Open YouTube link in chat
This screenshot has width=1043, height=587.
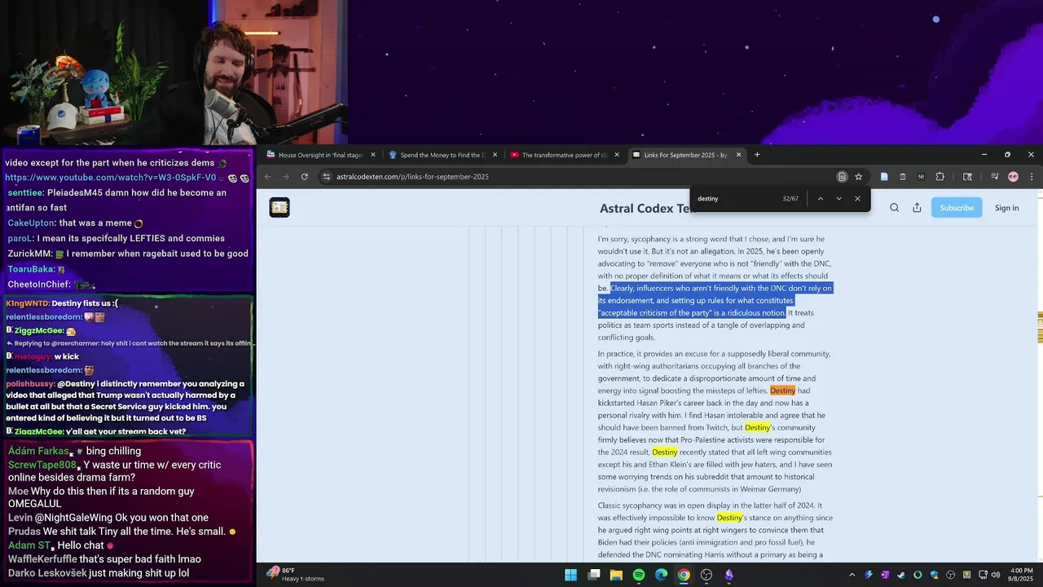pyautogui.click(x=110, y=178)
